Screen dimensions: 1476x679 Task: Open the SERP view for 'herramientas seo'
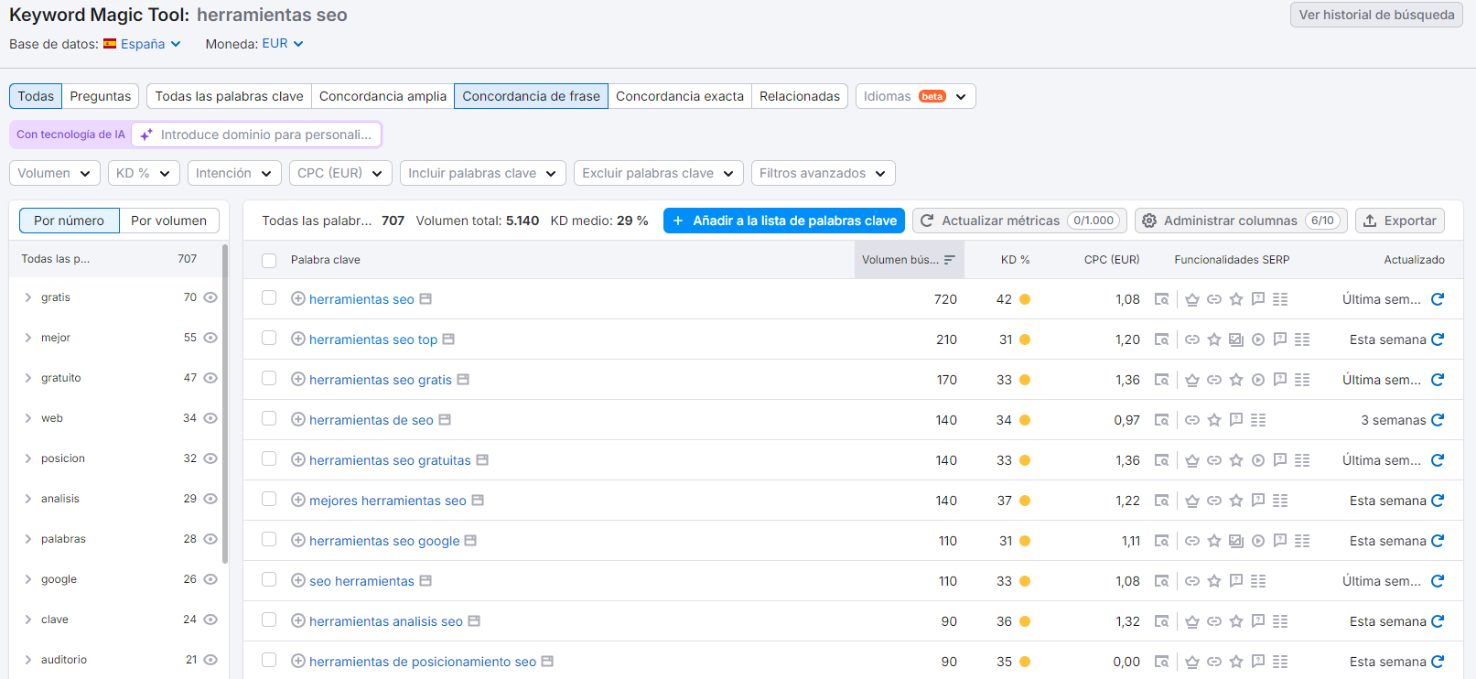tap(1161, 299)
